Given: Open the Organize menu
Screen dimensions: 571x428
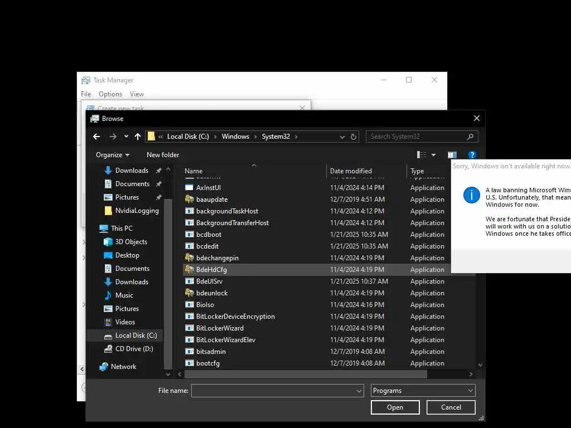Looking at the screenshot, I should 112,155.
